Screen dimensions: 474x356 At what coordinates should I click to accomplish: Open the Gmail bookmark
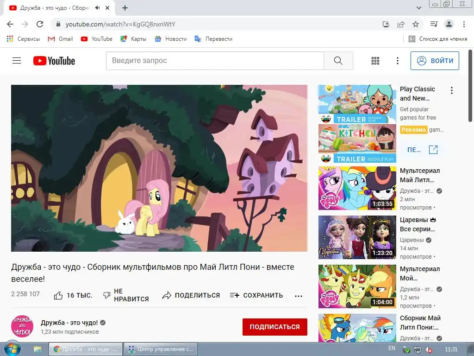(61, 39)
